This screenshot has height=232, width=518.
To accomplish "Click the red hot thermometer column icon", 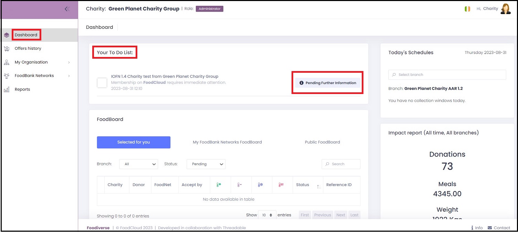I will [281, 185].
